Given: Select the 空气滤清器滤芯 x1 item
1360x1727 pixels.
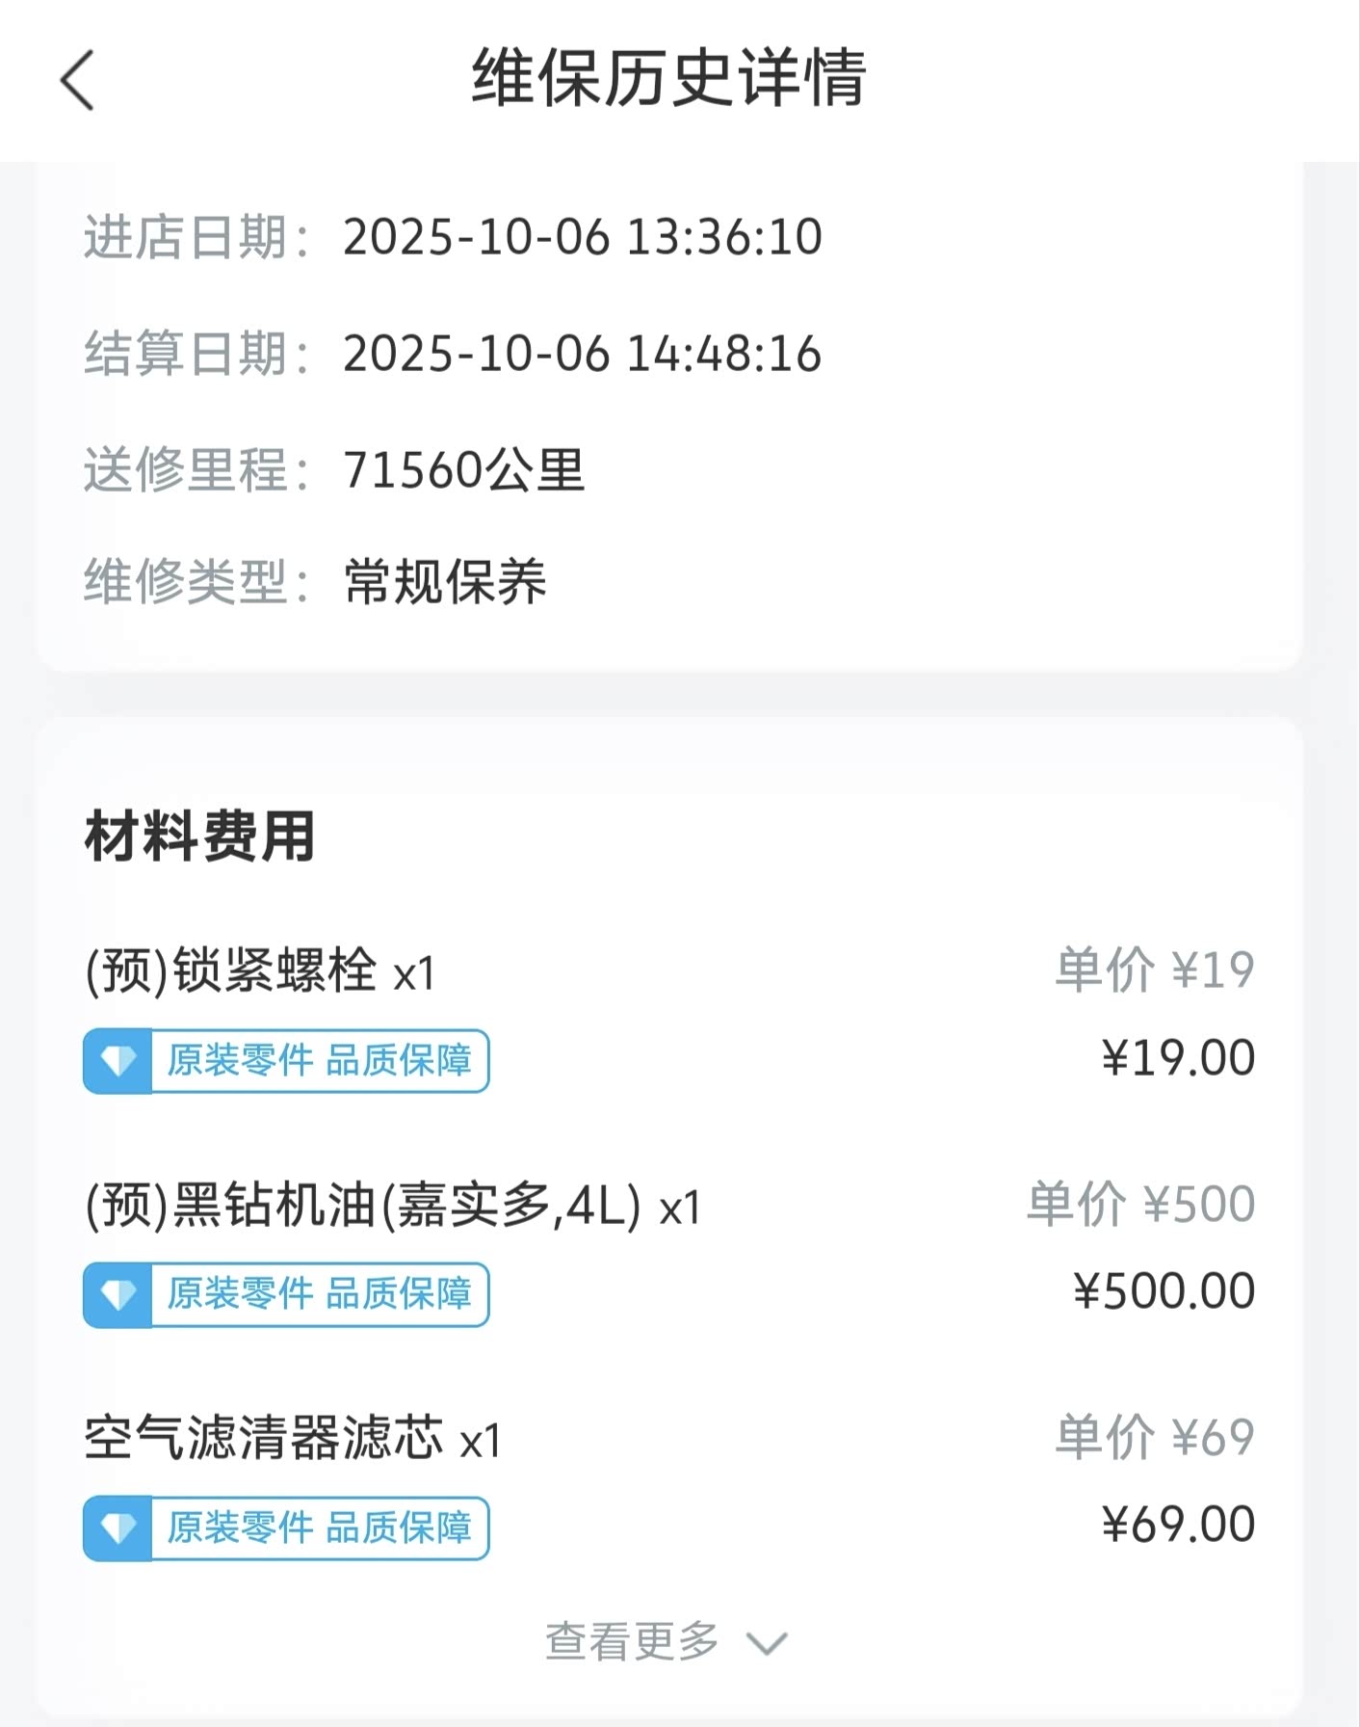Looking at the screenshot, I should pos(293,1439).
